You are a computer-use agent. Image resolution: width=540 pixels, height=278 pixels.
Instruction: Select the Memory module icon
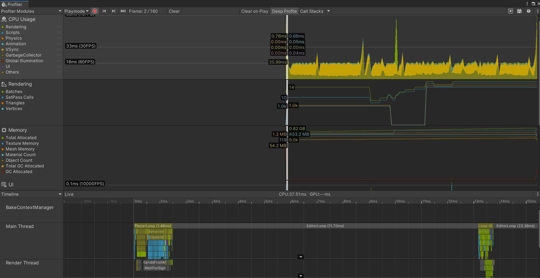coord(4,130)
